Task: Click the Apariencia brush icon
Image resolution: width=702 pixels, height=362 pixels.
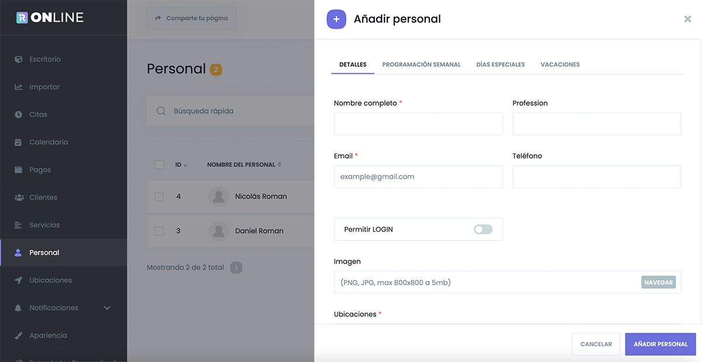Action: 19,336
